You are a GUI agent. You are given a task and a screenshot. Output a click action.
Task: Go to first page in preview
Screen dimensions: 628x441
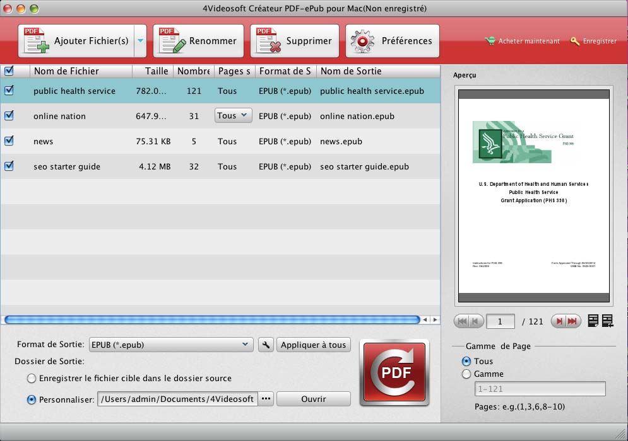tap(461, 321)
